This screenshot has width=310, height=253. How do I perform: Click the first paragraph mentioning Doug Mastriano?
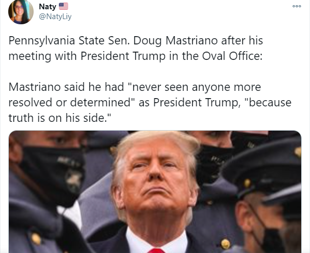(x=135, y=48)
